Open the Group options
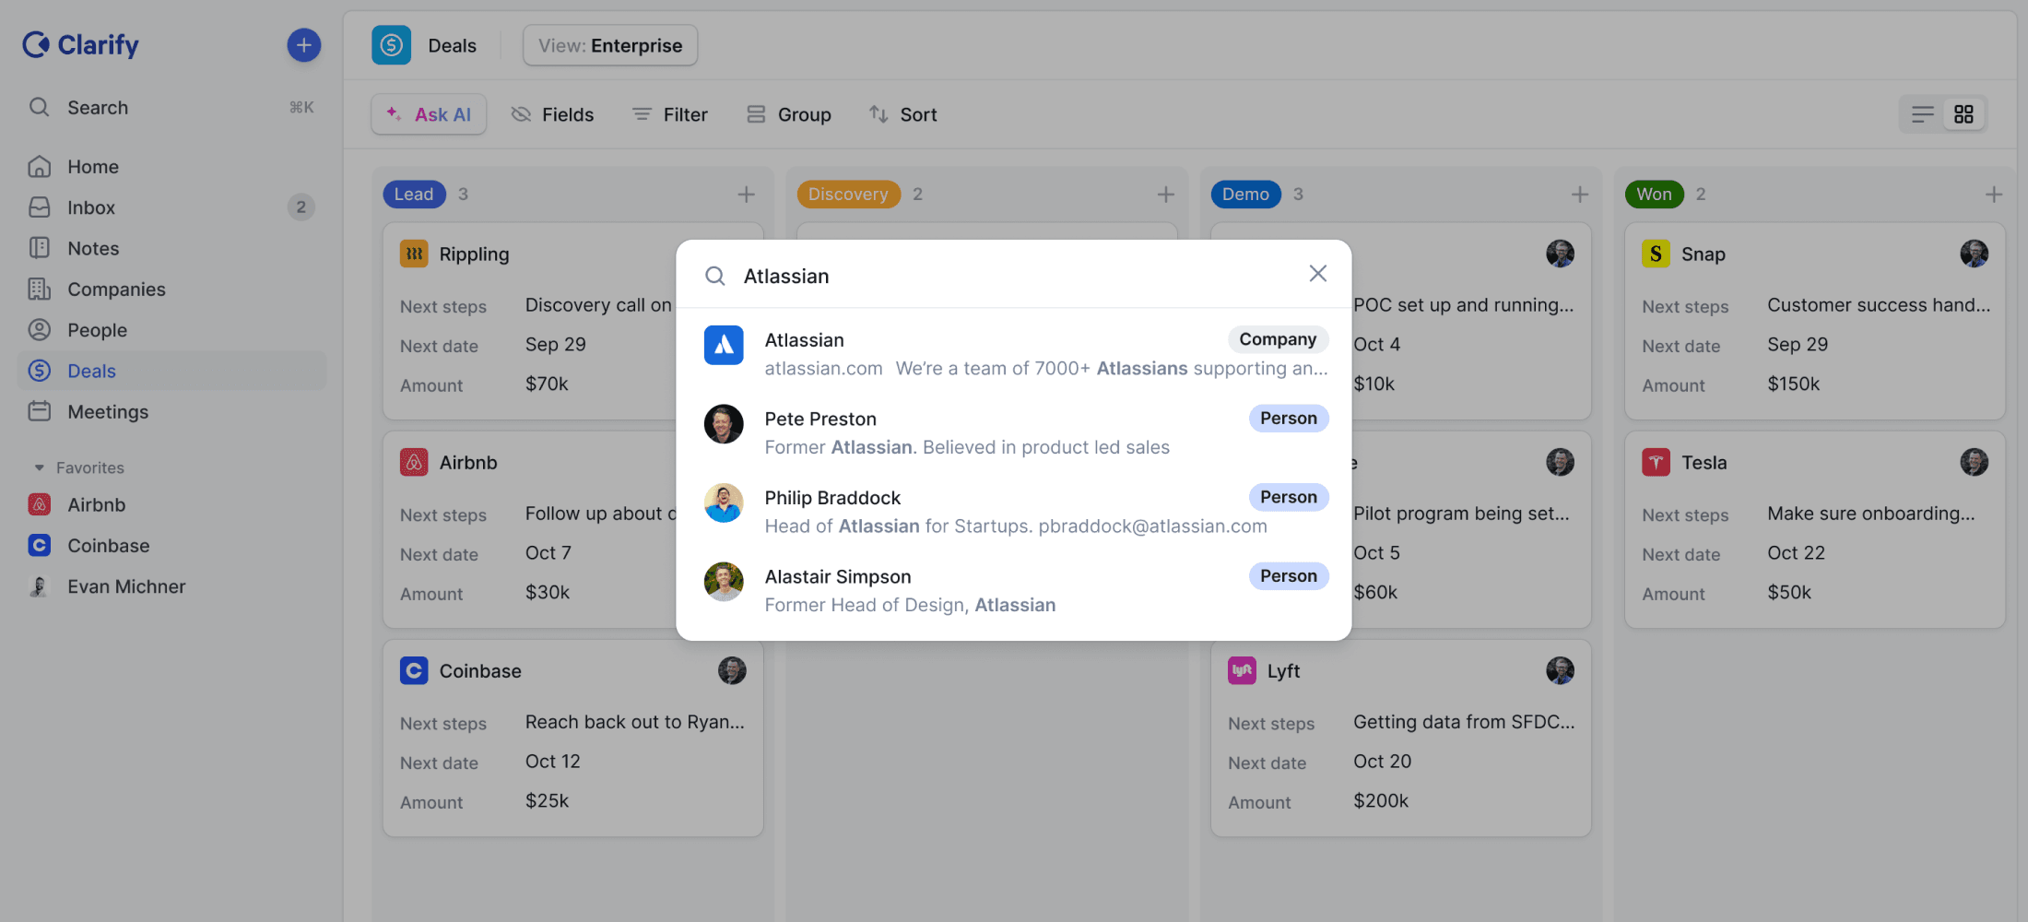The height and width of the screenshot is (922, 2028). 789,114
